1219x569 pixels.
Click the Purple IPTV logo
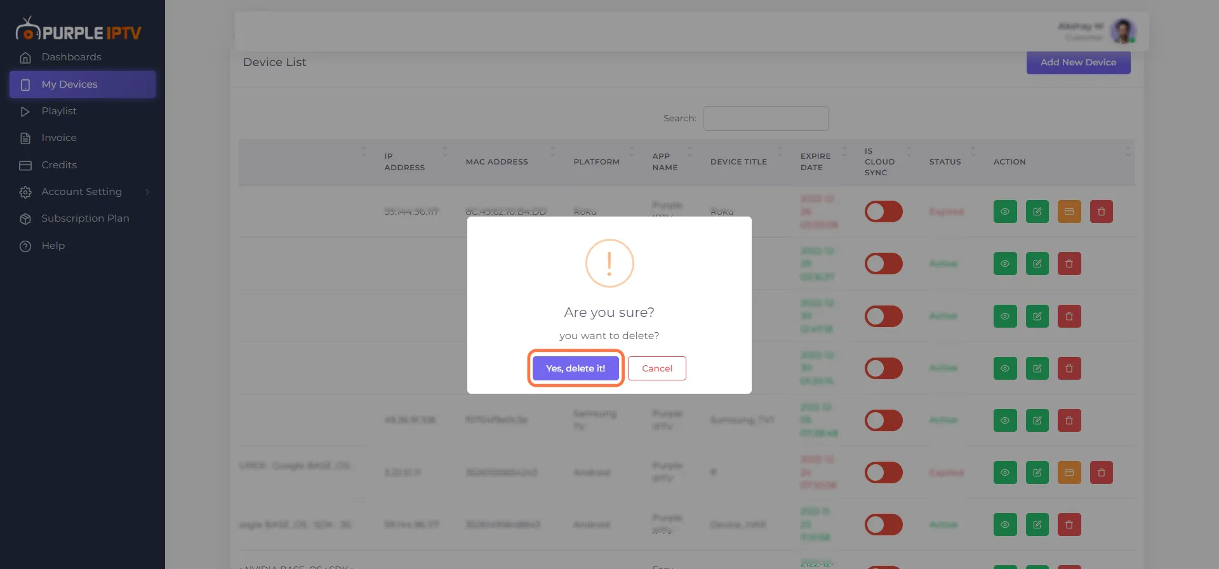(x=78, y=29)
